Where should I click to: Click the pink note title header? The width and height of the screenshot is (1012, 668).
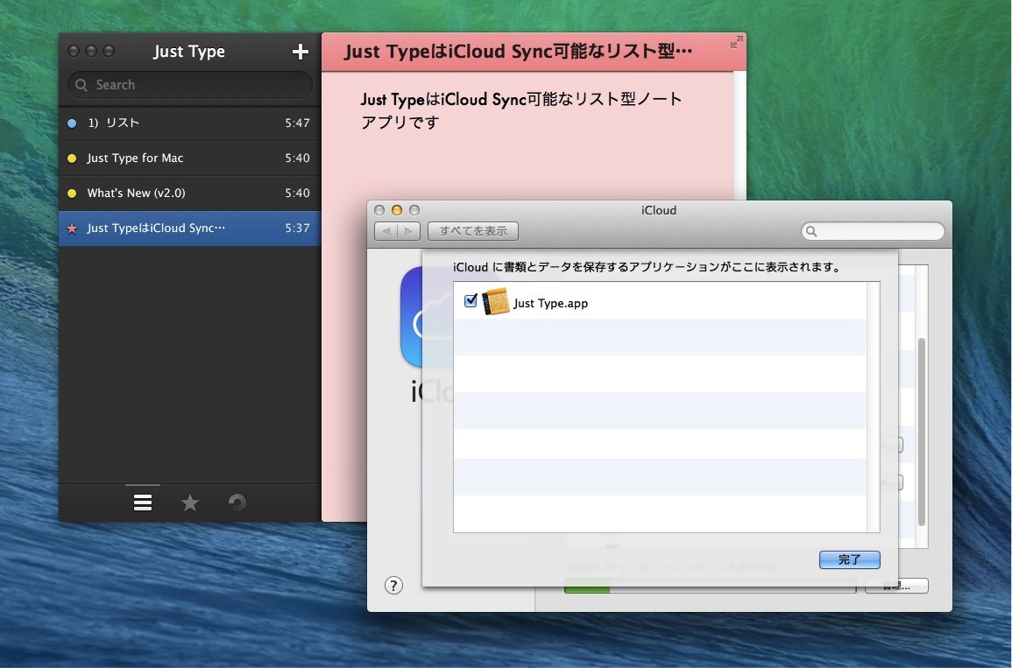(x=533, y=52)
